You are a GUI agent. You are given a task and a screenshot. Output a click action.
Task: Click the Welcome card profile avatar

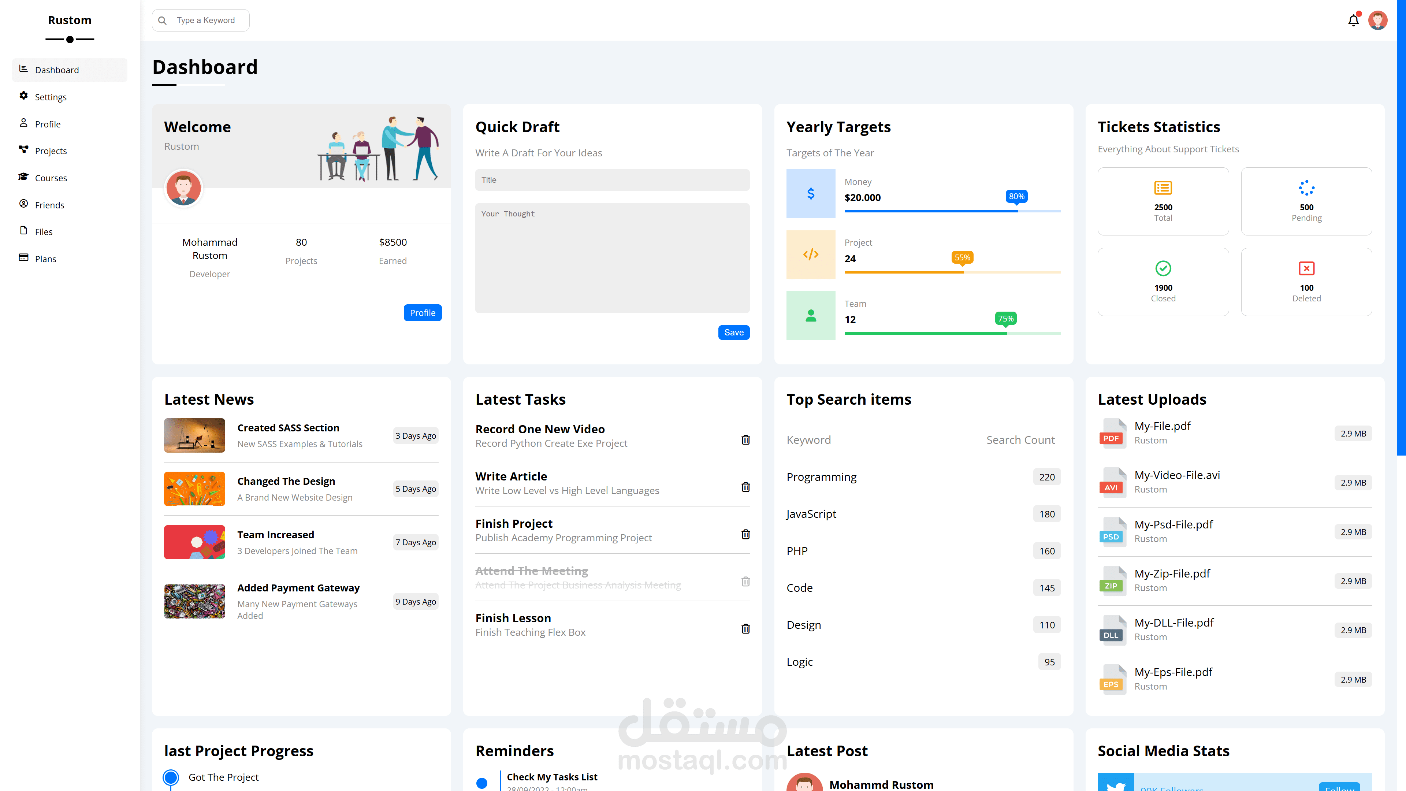tap(183, 188)
